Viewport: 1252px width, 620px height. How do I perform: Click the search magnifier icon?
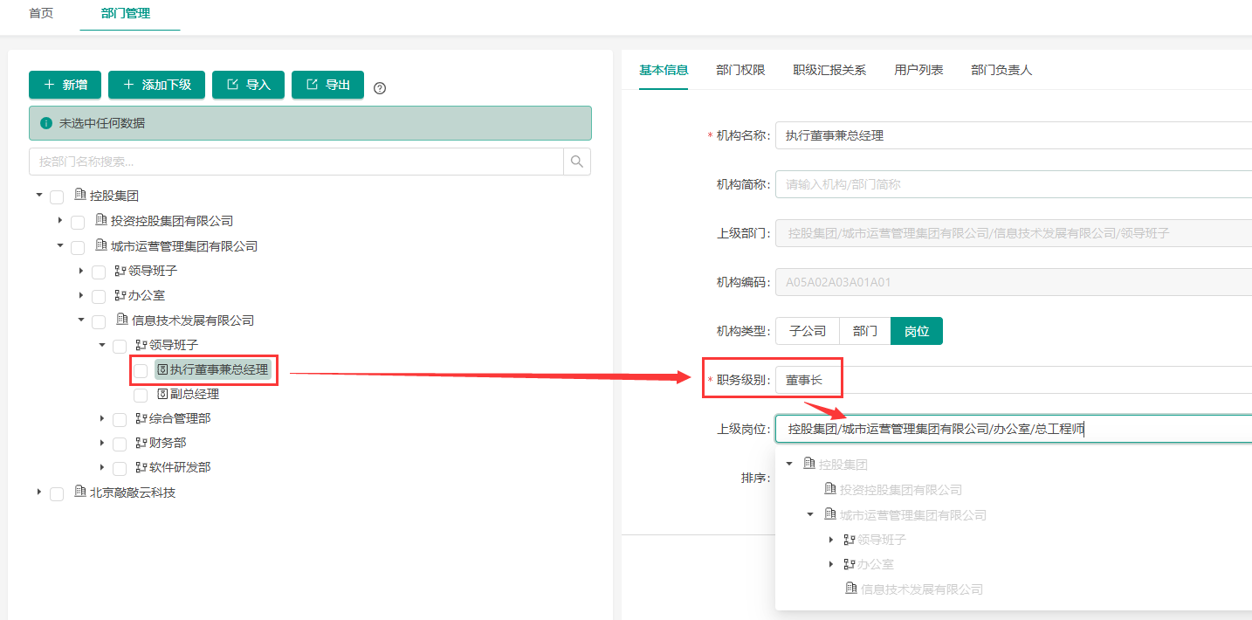(x=577, y=162)
